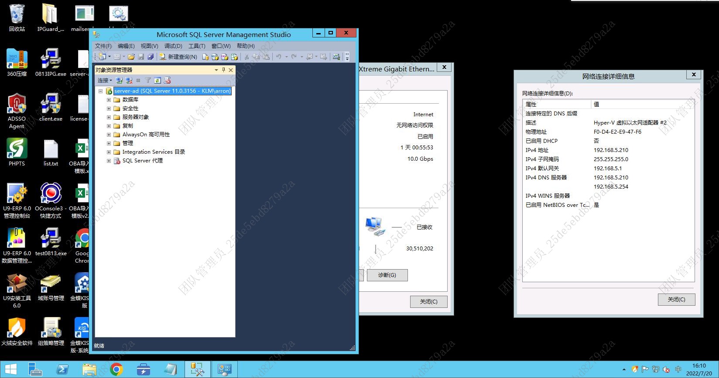The height and width of the screenshot is (378, 719).
Task: Click Disconnect icon in Object Explorer toolbar
Action: click(129, 81)
